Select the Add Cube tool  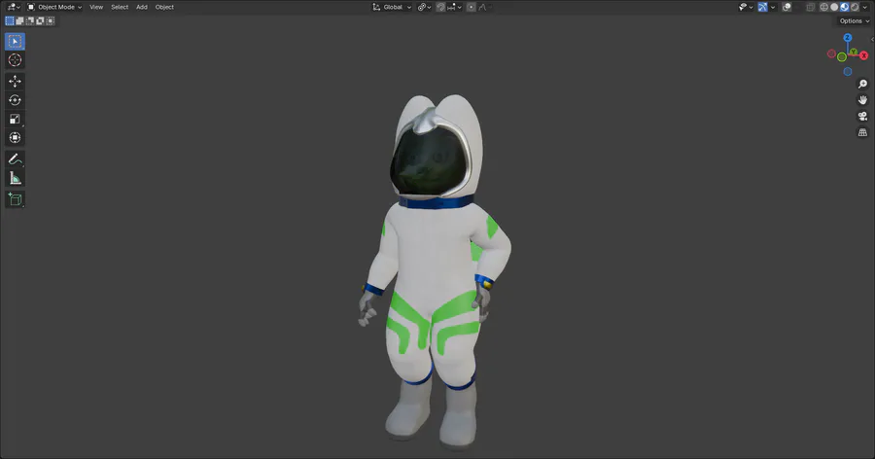15,199
